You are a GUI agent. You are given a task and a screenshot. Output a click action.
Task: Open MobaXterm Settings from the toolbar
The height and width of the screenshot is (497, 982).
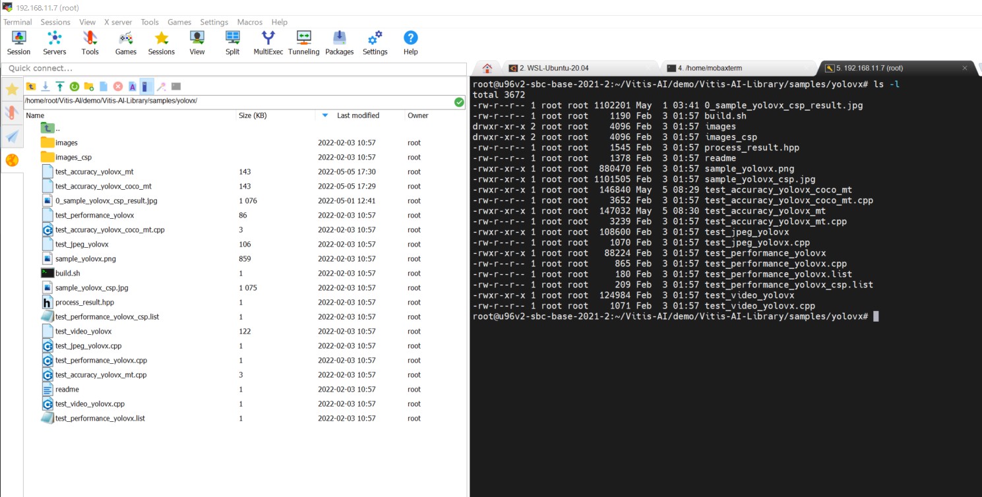pyautogui.click(x=375, y=42)
